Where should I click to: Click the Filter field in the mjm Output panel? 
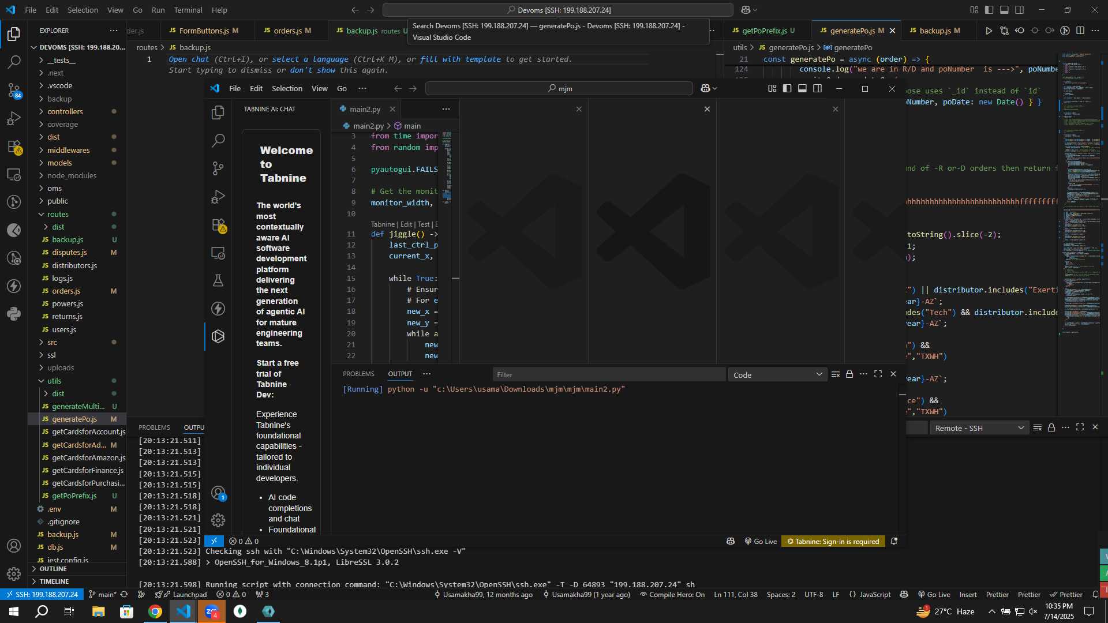click(609, 375)
